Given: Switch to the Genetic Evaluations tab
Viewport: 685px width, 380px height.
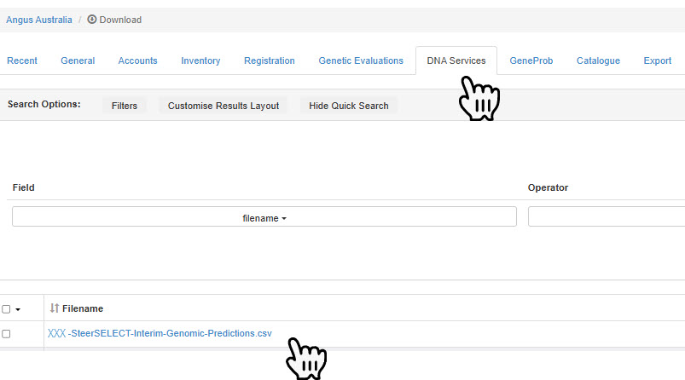Looking at the screenshot, I should pyautogui.click(x=361, y=60).
